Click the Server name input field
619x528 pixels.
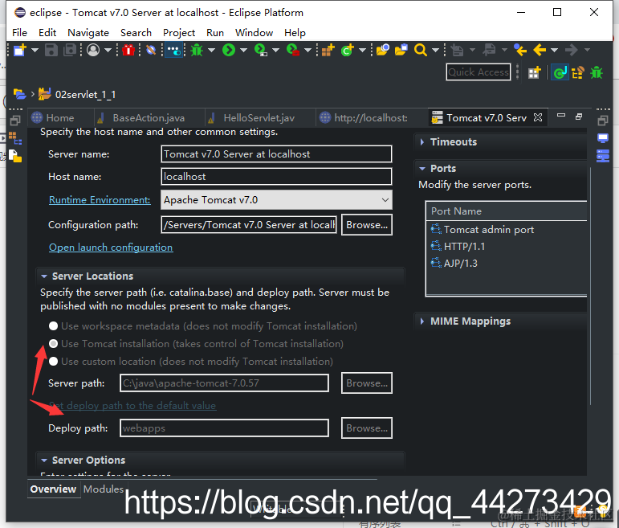point(276,154)
